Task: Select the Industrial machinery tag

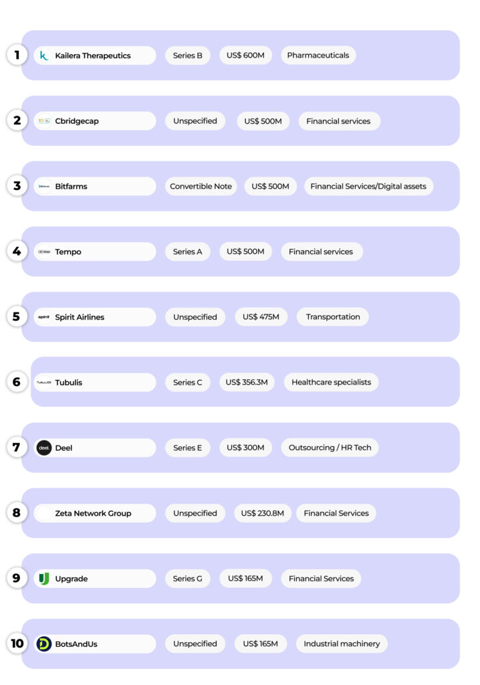Action: pyautogui.click(x=341, y=644)
